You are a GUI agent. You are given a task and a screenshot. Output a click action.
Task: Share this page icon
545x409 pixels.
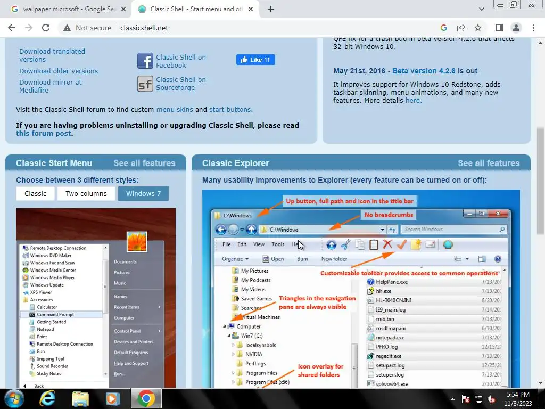[x=461, y=28]
